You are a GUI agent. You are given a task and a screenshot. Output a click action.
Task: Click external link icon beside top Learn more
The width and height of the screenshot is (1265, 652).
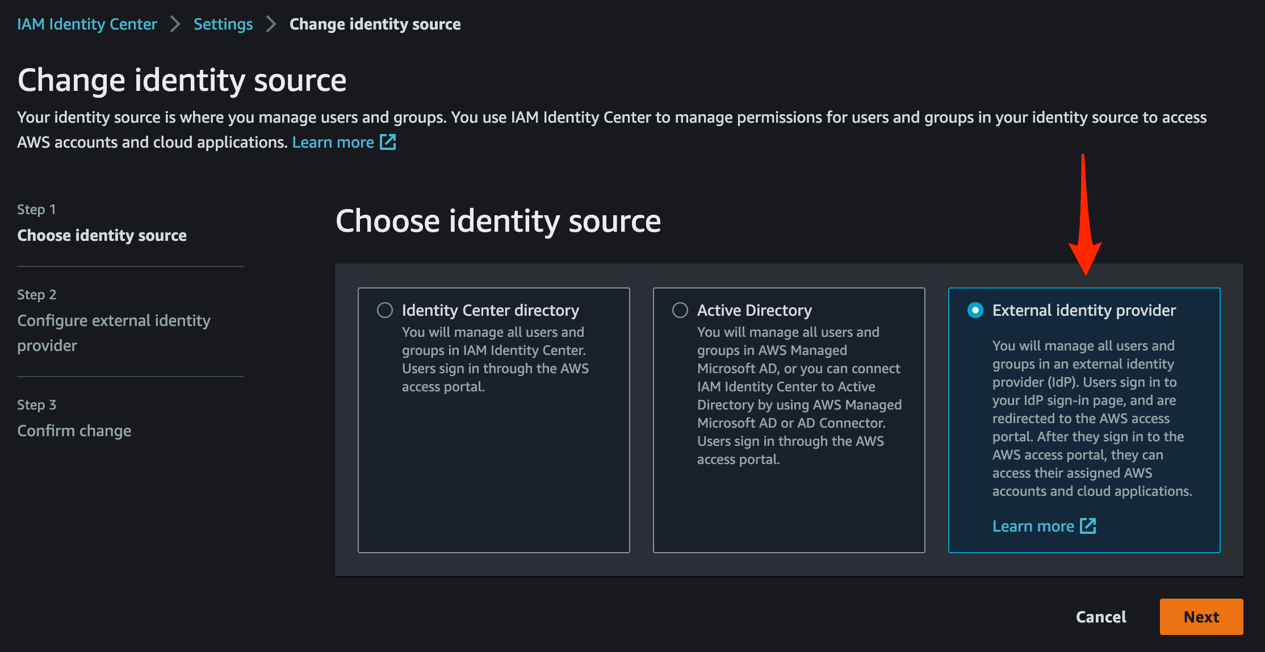[388, 142]
